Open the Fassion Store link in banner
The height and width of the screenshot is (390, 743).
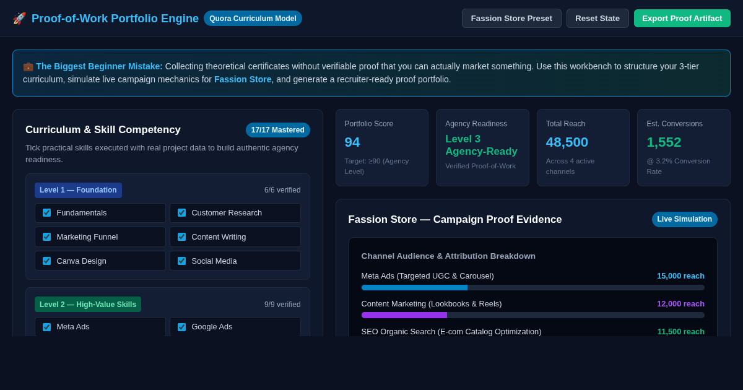pos(243,79)
